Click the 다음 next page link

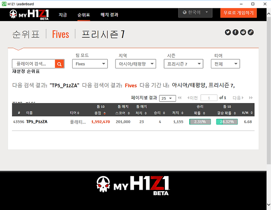pos(238,98)
